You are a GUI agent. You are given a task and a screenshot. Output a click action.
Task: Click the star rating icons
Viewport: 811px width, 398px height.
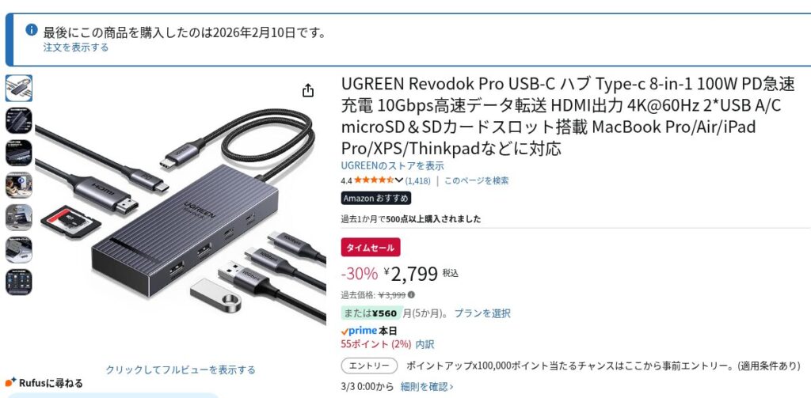[374, 180]
